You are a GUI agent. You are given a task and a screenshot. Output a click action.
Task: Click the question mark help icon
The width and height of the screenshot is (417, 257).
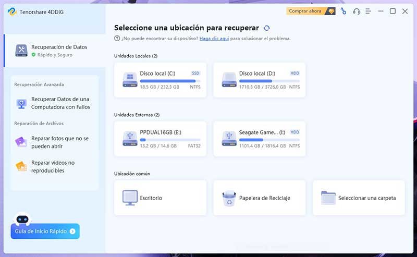[117, 38]
